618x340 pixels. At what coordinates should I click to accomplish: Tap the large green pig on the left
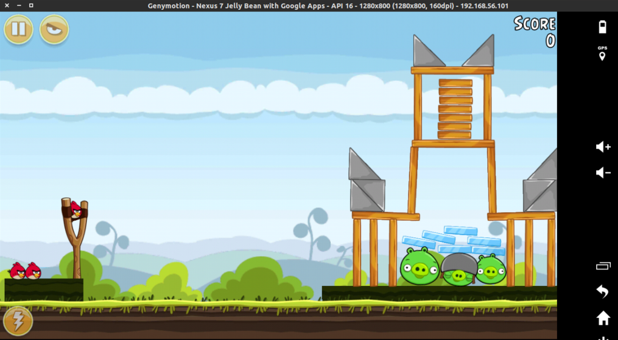419,266
